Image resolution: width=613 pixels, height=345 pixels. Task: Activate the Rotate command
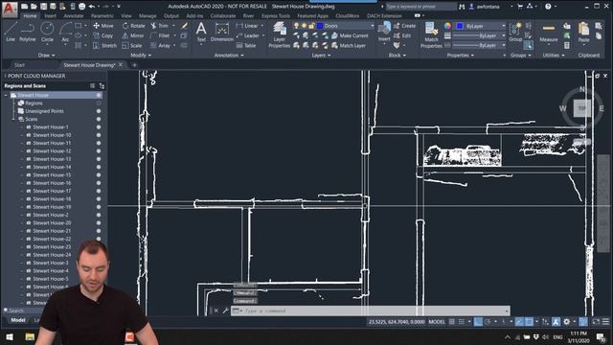tap(134, 26)
